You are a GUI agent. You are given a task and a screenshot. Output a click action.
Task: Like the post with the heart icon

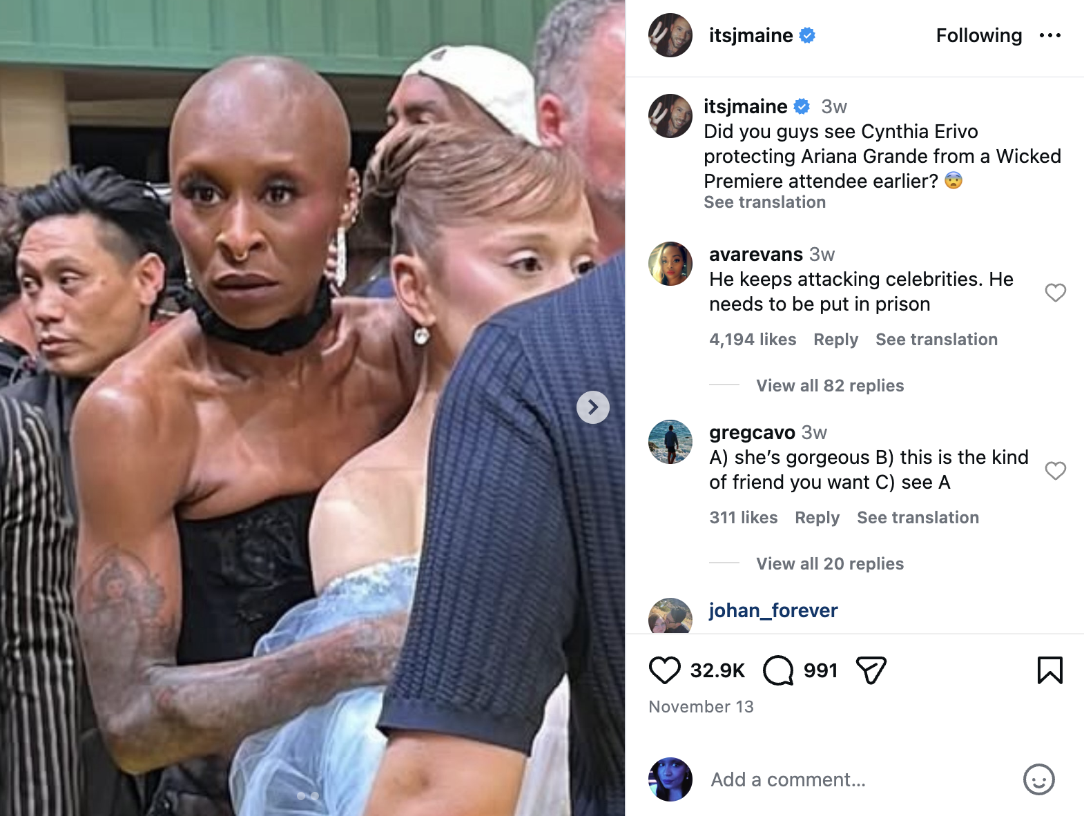(x=664, y=670)
